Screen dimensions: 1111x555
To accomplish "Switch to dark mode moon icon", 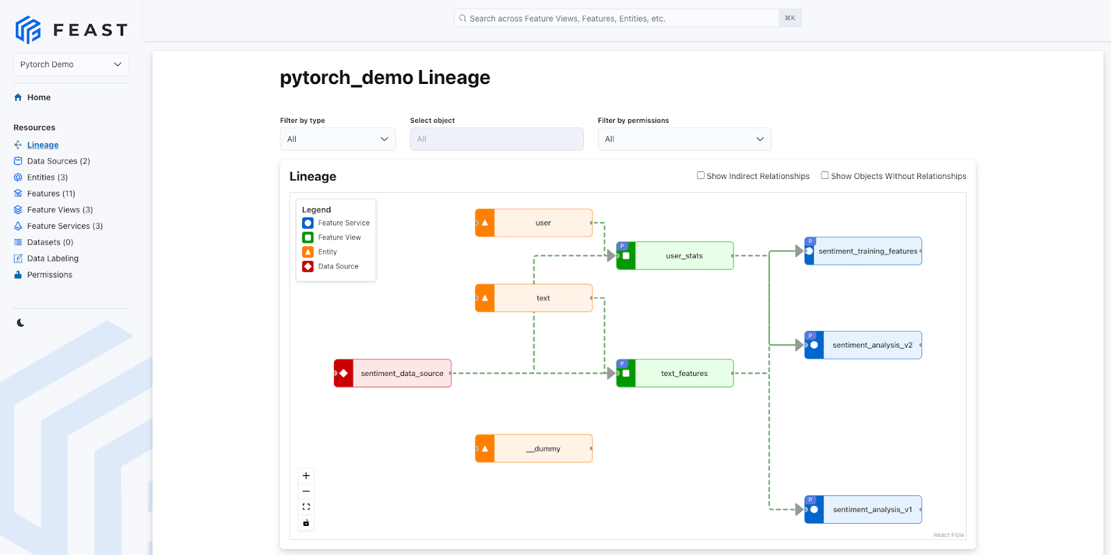I will pyautogui.click(x=21, y=323).
